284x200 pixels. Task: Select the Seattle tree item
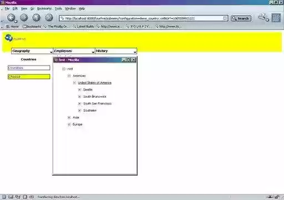coord(88,89)
